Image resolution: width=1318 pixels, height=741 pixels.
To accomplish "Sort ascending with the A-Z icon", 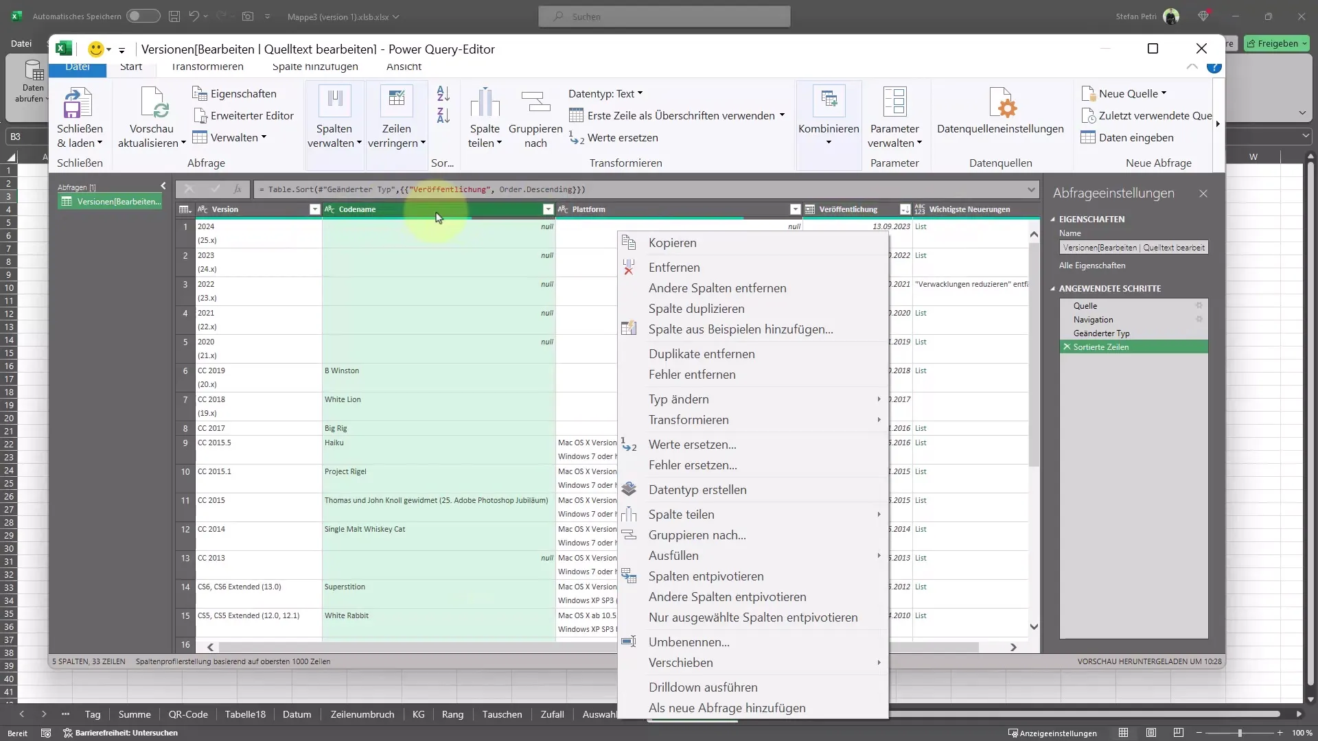I will point(443,93).
